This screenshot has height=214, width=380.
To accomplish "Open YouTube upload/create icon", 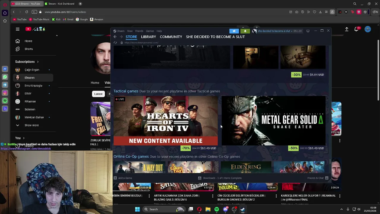I will [x=346, y=29].
